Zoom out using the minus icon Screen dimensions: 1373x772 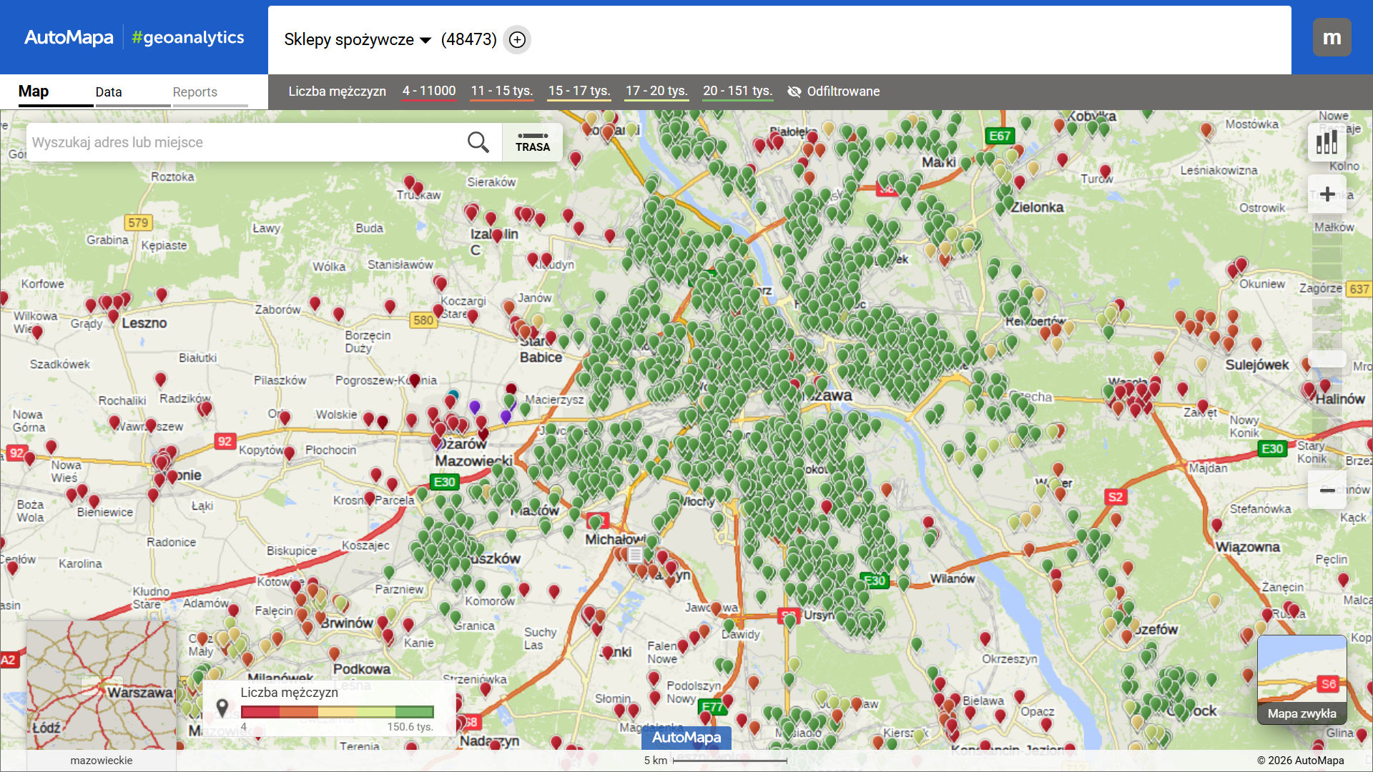(1327, 490)
